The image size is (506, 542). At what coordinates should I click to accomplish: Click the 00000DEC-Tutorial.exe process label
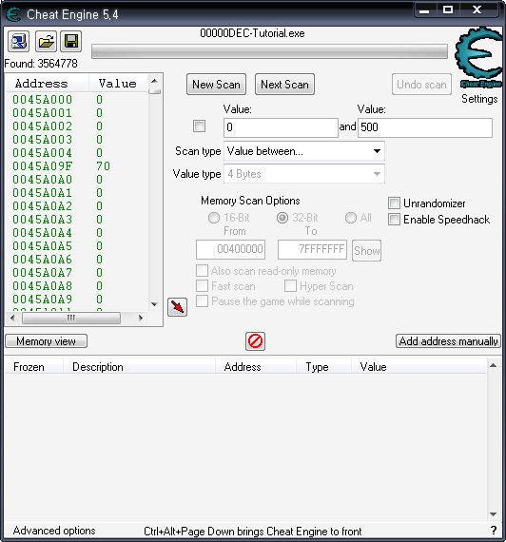tap(252, 33)
